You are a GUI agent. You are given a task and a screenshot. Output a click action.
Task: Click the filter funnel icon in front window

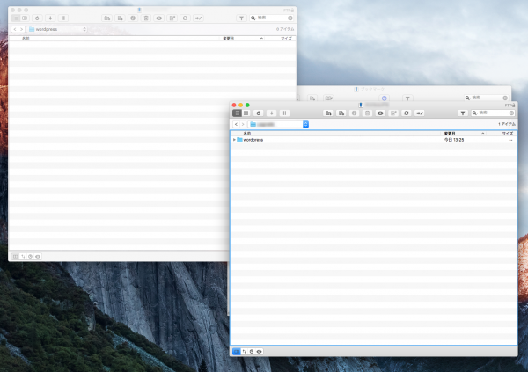point(463,113)
